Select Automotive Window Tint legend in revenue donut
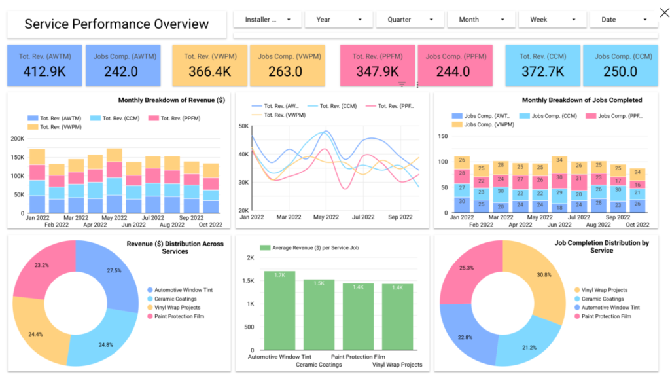This screenshot has width=670, height=383. [180, 290]
